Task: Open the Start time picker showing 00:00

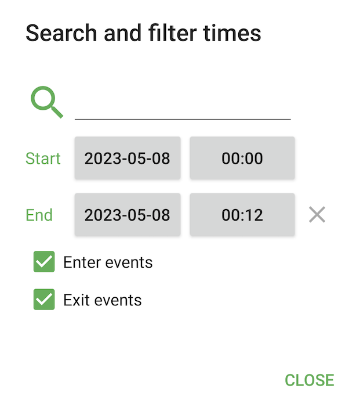Action: tap(242, 158)
